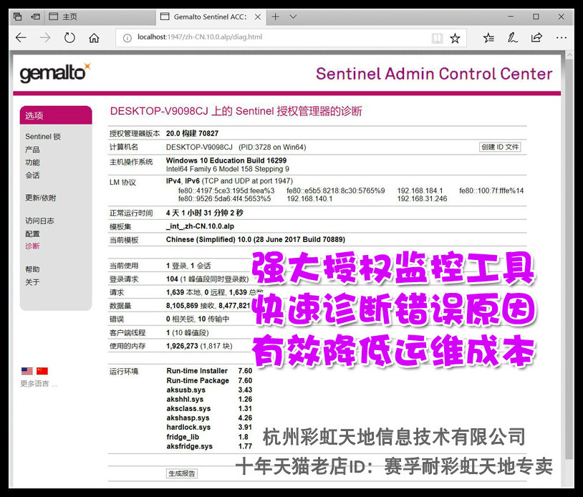Click the Run-time Installer row

(209, 371)
